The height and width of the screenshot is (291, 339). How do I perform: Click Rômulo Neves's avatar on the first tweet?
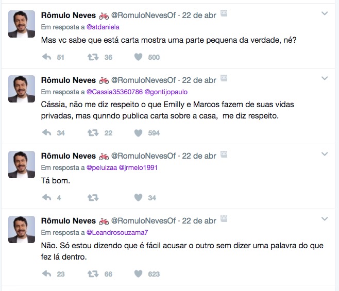tap(22, 24)
